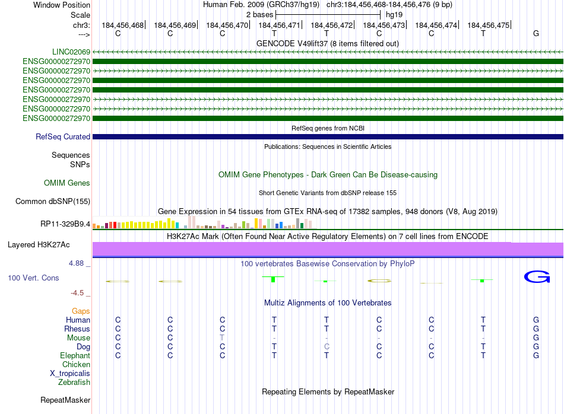Click the Chicken species label
This screenshot has height=414, width=564.
click(x=76, y=364)
